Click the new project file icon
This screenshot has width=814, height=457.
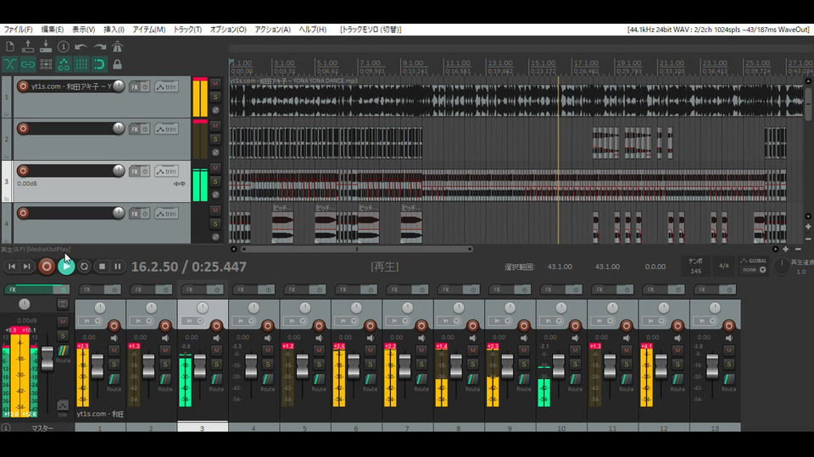tap(10, 47)
